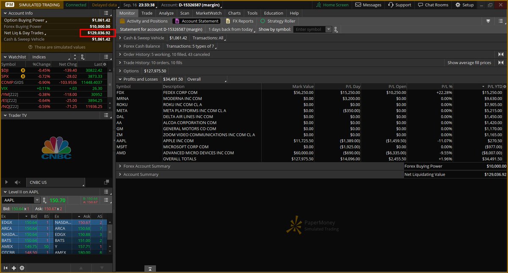Select the Account Statement sub-tab
This screenshot has height=273, width=508.
(196, 21)
